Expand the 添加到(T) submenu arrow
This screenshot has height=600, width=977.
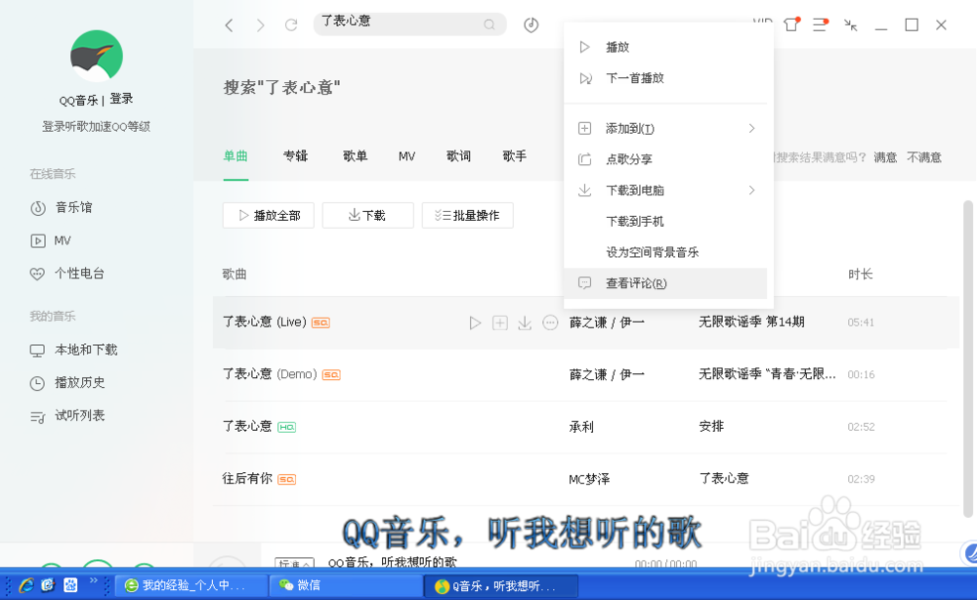pos(751,128)
